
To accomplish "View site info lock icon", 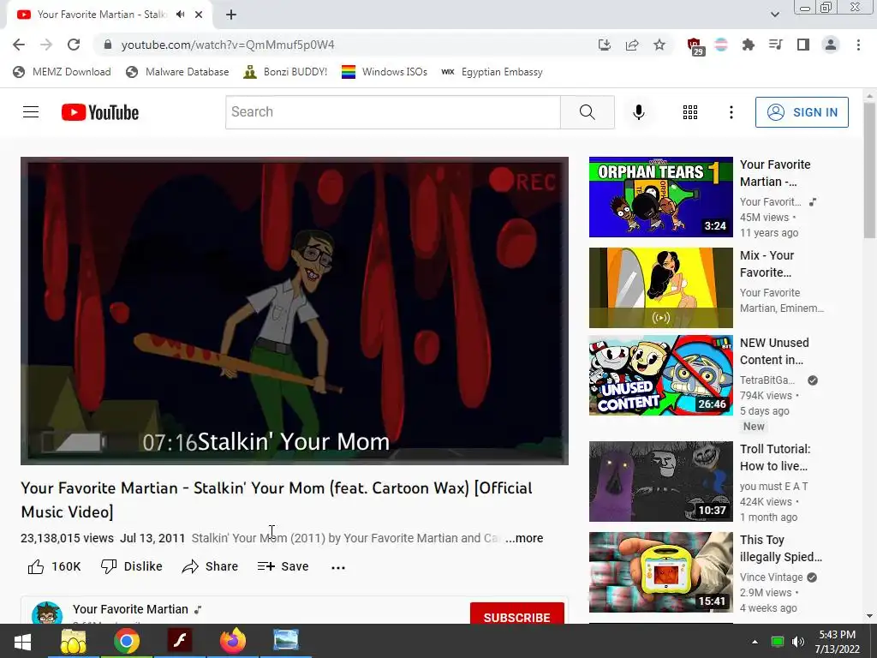I will tap(108, 45).
